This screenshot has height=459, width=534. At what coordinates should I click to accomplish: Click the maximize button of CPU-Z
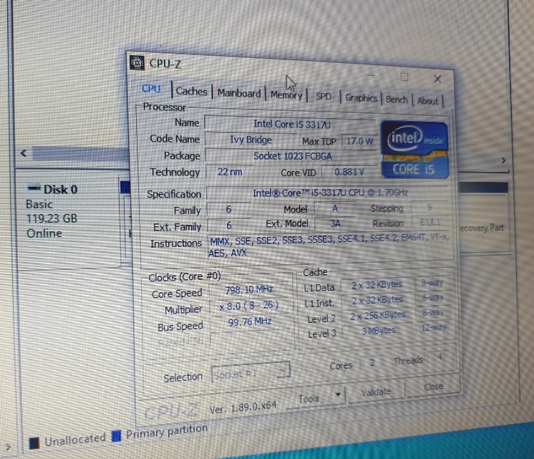click(x=404, y=77)
